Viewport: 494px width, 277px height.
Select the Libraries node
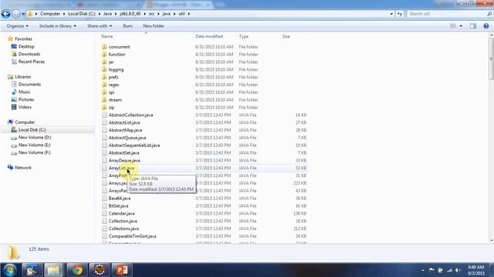[x=22, y=77]
